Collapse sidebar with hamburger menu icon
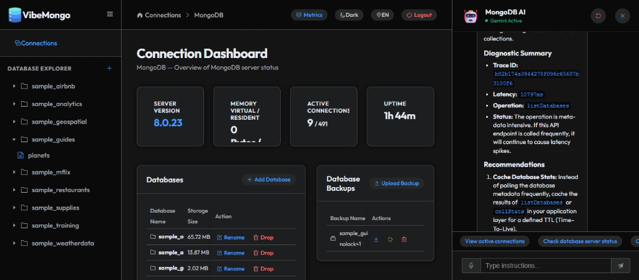Screen dimensions: 639x280 coord(110,14)
